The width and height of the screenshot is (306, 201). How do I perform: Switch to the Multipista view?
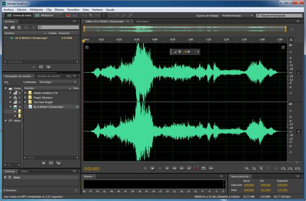pos(44,15)
